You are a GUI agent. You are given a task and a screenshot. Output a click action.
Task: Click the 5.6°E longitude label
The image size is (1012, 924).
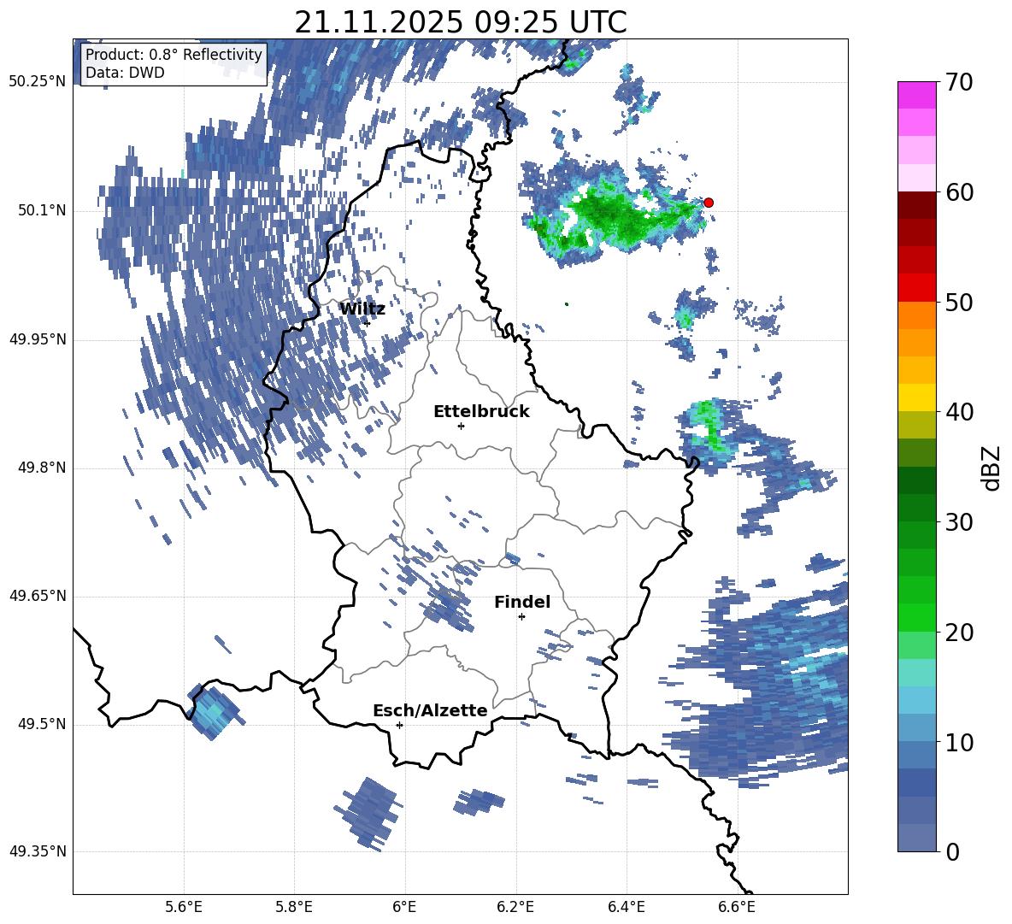184,907
